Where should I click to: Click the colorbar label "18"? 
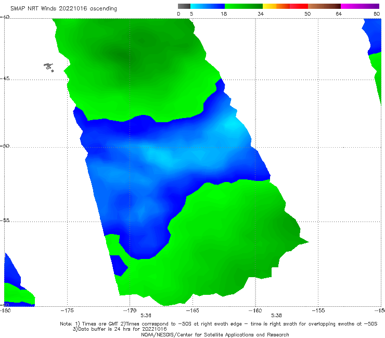coord(224,14)
